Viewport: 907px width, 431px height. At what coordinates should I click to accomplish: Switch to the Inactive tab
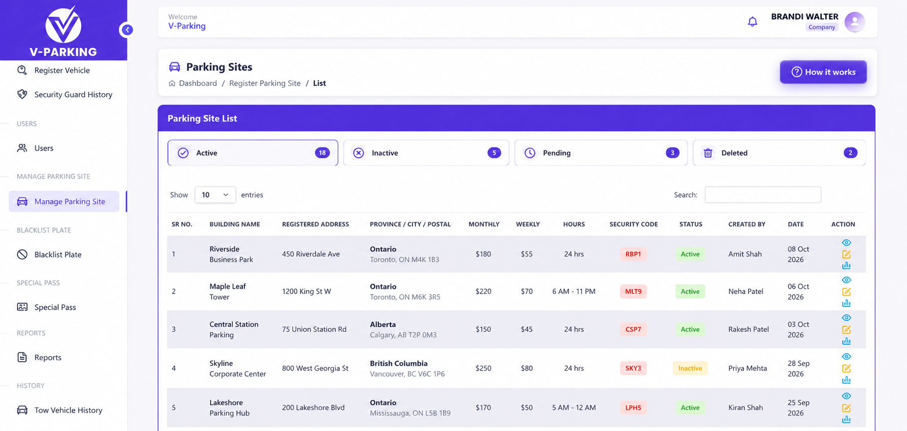click(x=426, y=153)
